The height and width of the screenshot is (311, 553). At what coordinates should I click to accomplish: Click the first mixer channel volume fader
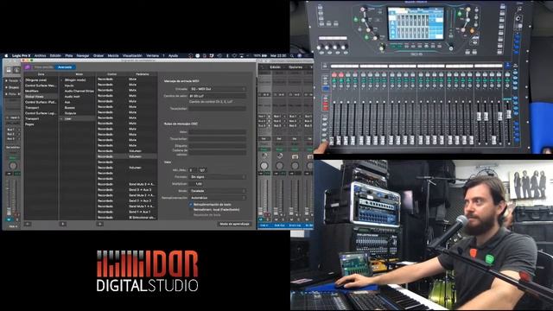tap(261, 211)
